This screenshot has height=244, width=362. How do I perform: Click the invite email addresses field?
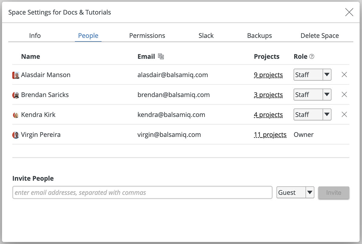click(142, 193)
